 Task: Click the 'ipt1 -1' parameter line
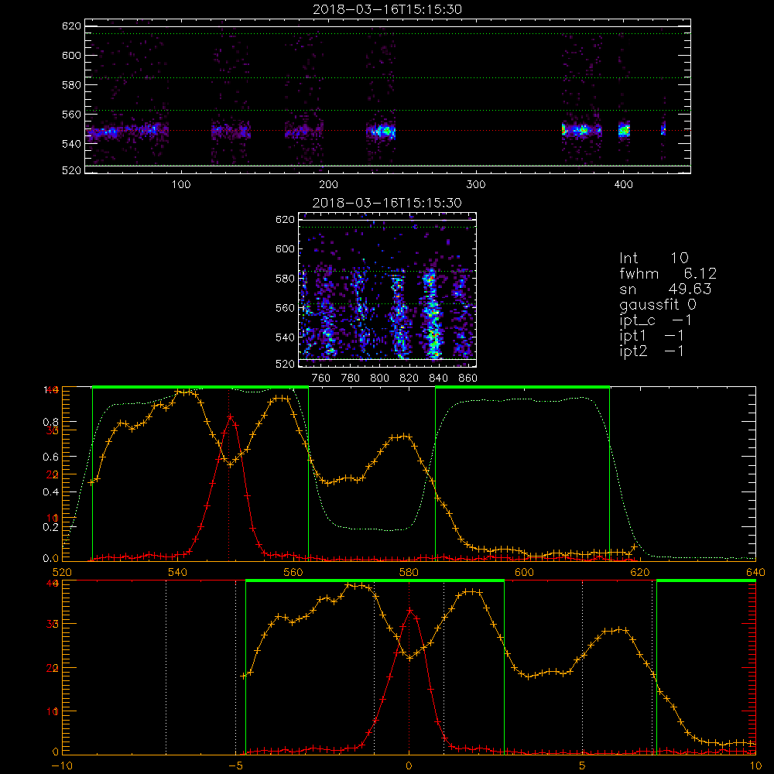point(652,336)
